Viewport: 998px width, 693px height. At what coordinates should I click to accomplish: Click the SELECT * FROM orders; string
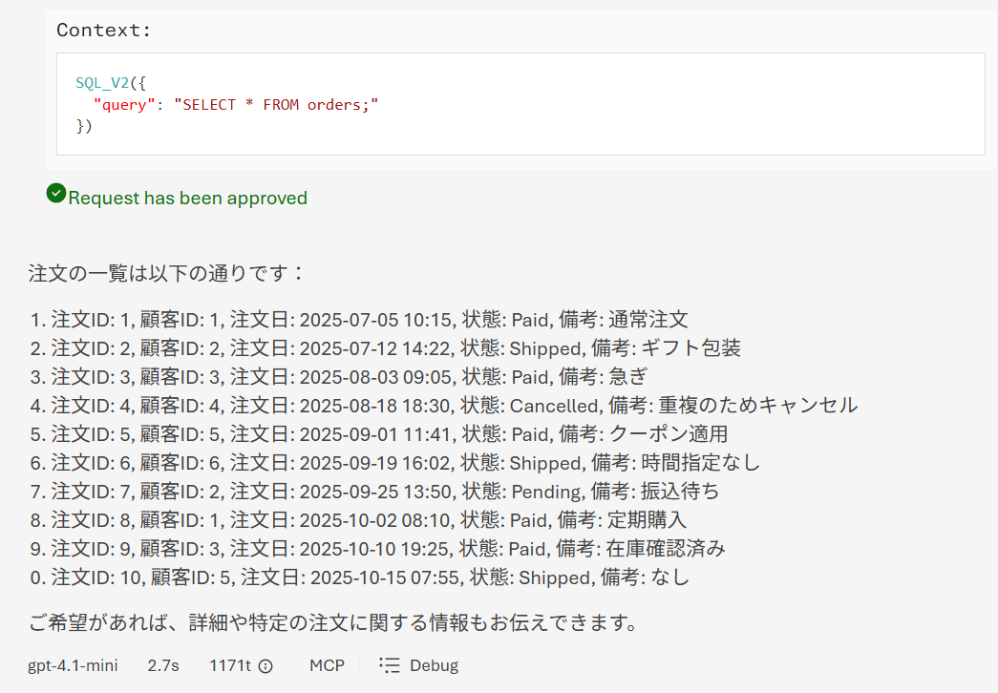pyautogui.click(x=276, y=104)
